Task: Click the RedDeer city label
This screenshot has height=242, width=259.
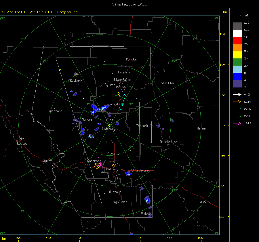Action: pyautogui.click(x=122, y=87)
